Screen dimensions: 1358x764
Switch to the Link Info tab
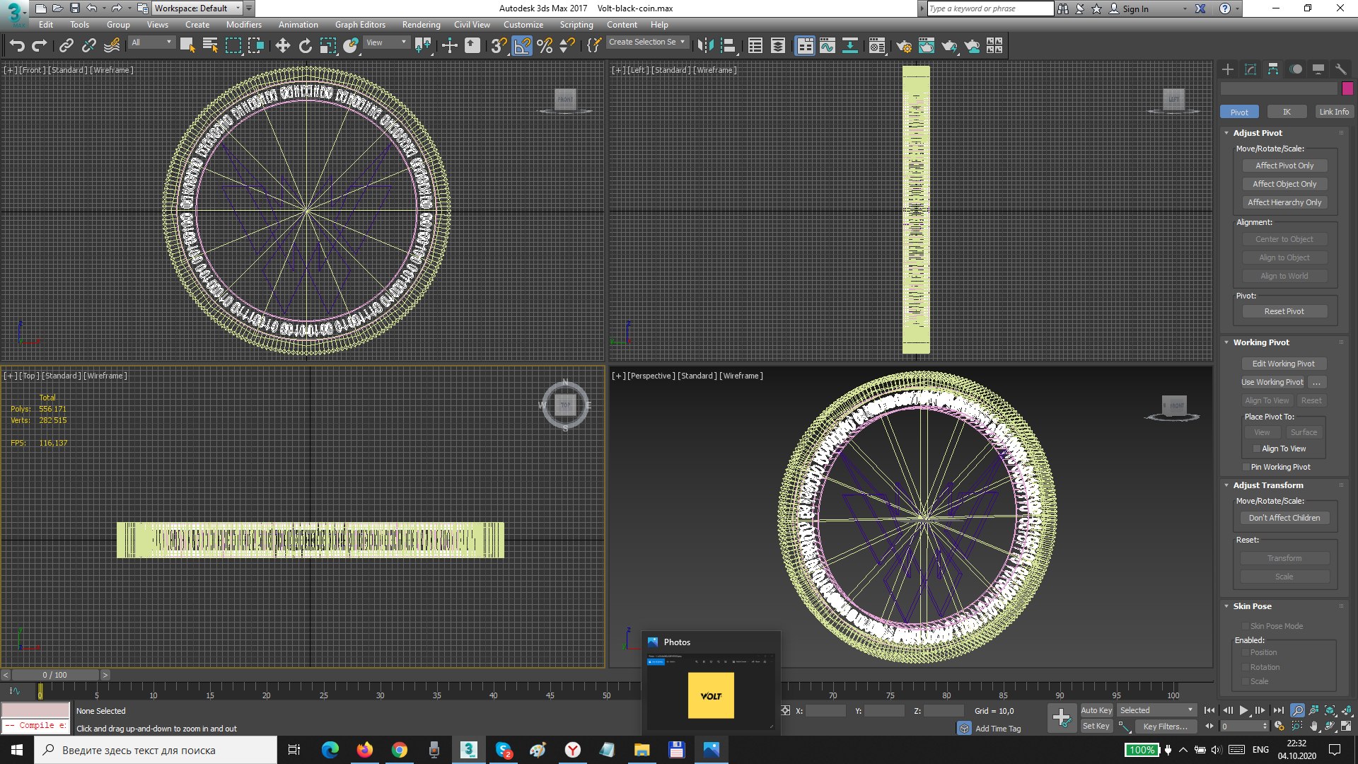(1334, 112)
